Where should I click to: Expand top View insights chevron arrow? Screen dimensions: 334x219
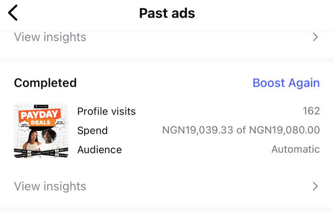[x=315, y=37]
